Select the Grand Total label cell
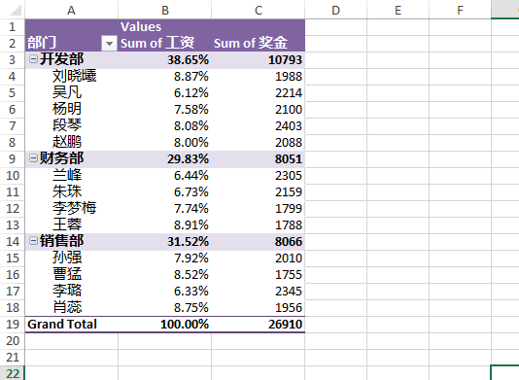This screenshot has height=380, width=519. click(x=72, y=324)
